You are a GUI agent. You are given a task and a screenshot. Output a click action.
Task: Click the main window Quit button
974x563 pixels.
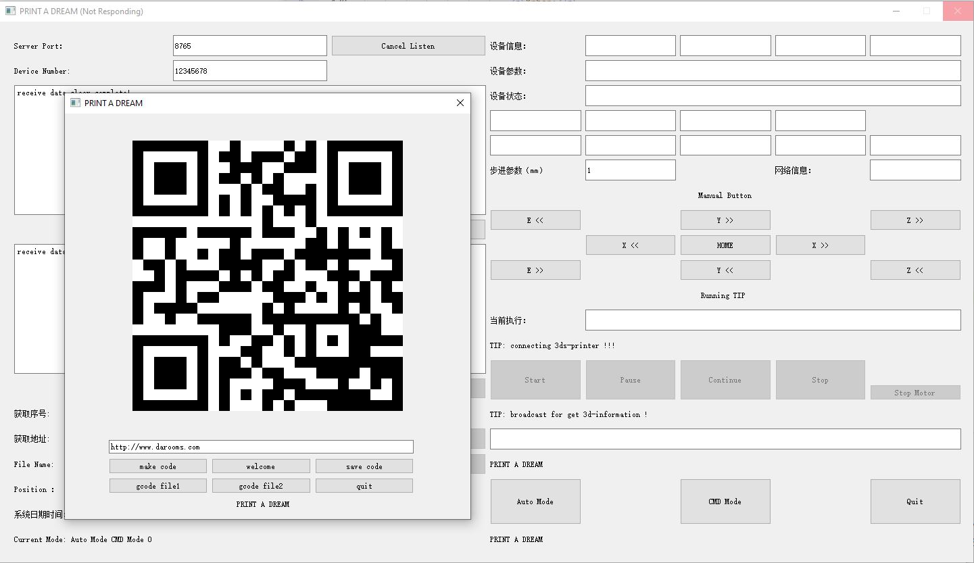pos(915,501)
